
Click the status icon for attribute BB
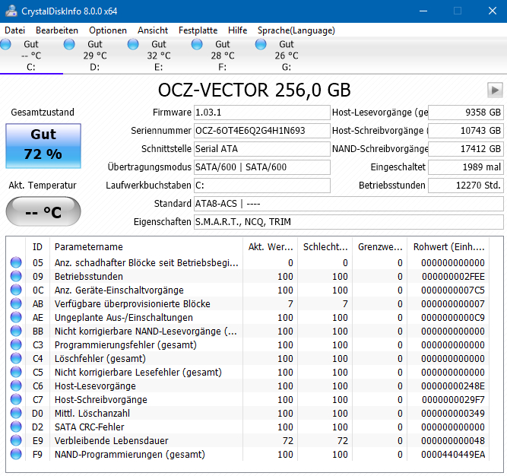coord(16,331)
